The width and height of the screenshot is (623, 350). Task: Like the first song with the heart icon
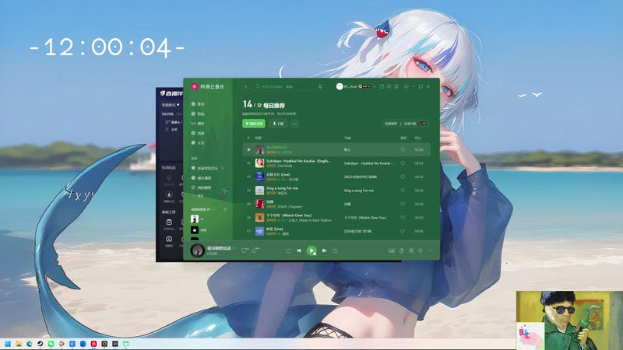pos(403,149)
